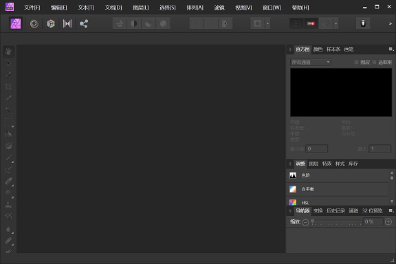Open histogram panel options menu icon

click(x=391, y=49)
